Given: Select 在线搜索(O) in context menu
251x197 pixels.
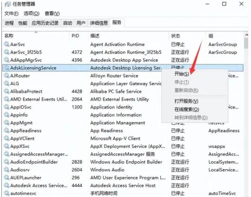Looking at the screenshot, I should [187, 109].
